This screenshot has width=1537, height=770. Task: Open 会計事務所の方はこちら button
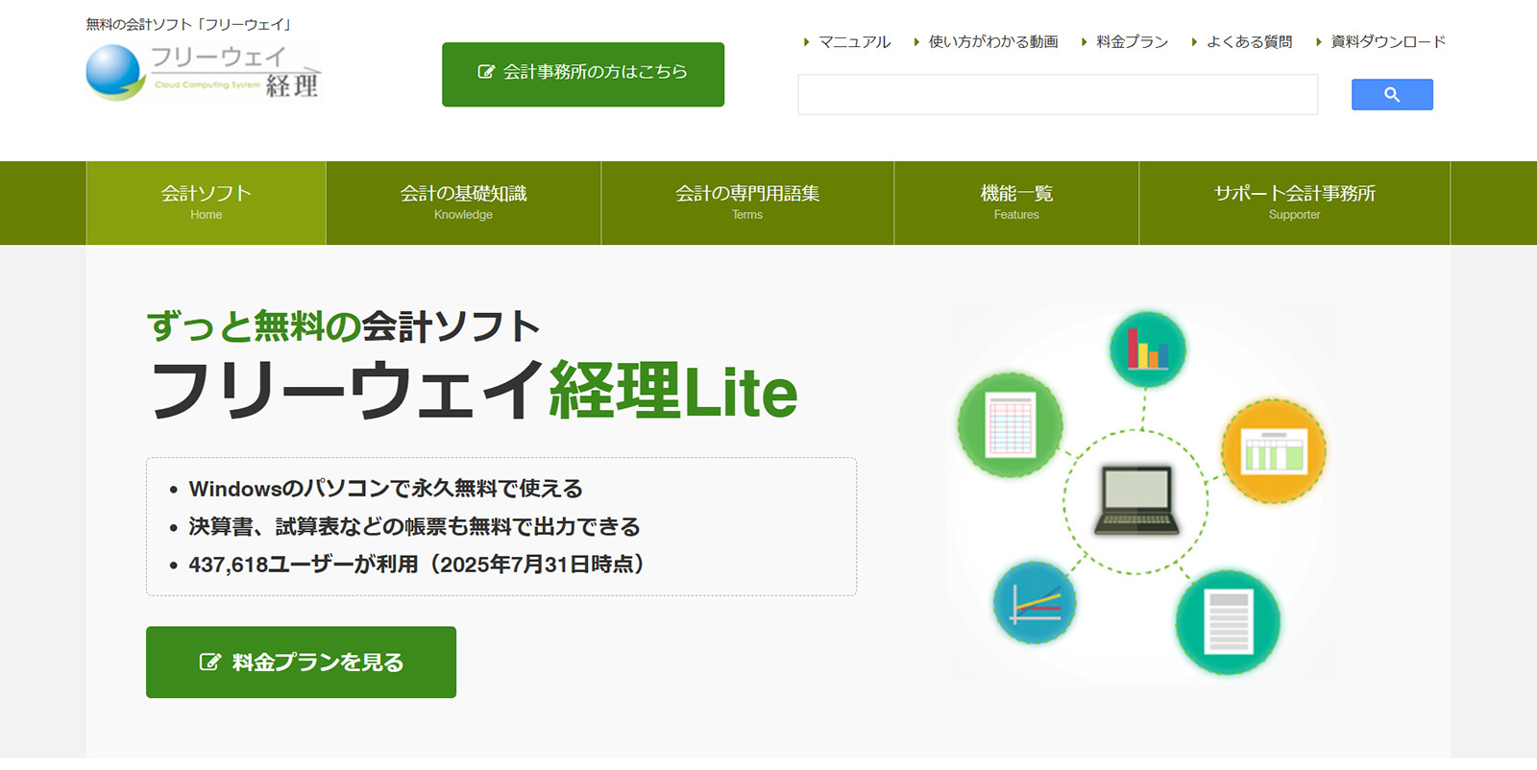pos(583,74)
